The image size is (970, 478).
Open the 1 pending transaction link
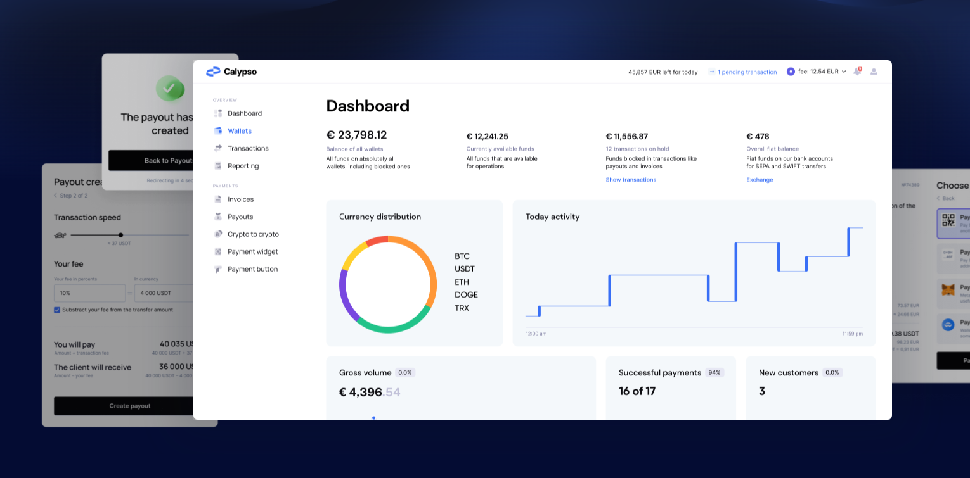click(747, 72)
